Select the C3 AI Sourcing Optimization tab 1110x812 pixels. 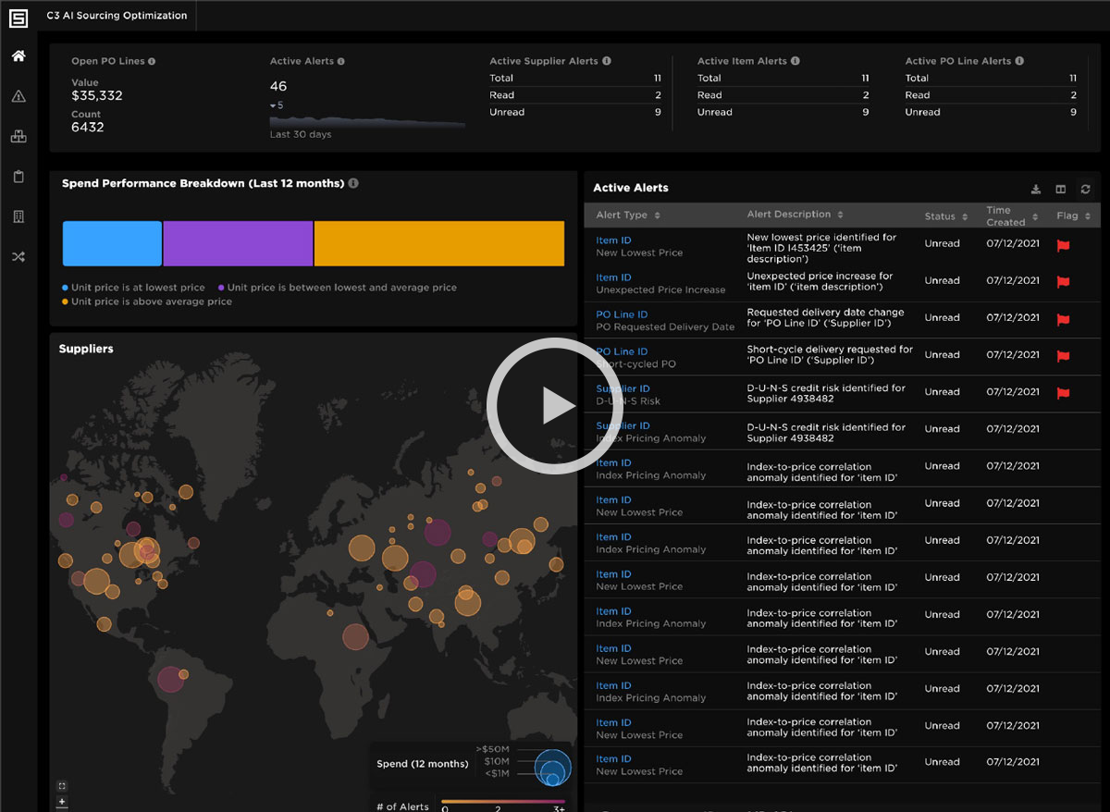pyautogui.click(x=117, y=16)
